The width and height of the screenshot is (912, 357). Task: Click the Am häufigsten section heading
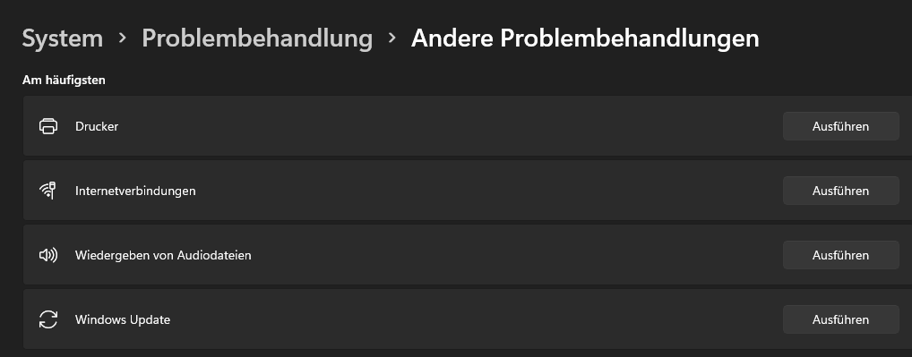tap(64, 81)
